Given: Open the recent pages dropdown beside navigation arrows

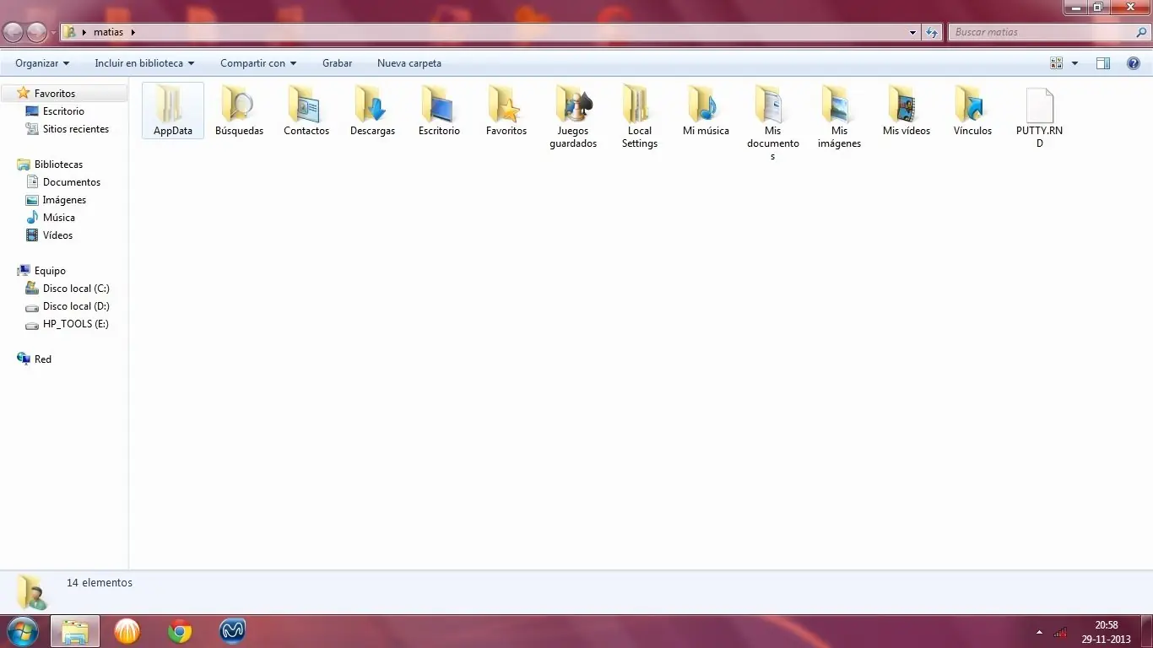Looking at the screenshot, I should pyautogui.click(x=54, y=33).
